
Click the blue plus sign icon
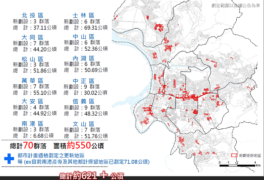point(9,158)
